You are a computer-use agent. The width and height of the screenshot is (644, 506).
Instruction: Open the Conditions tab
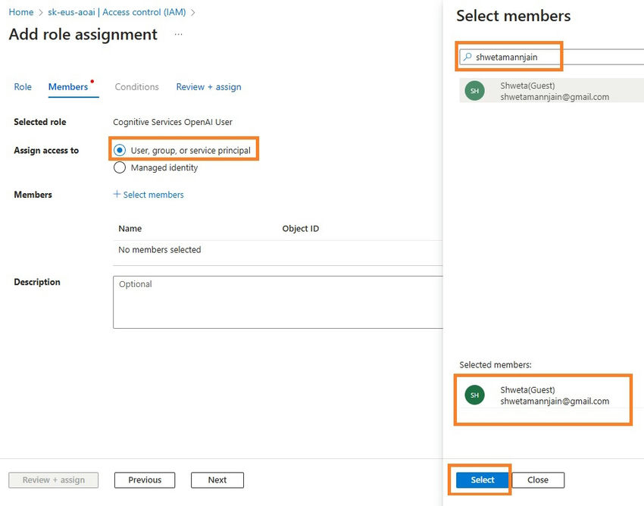click(136, 87)
